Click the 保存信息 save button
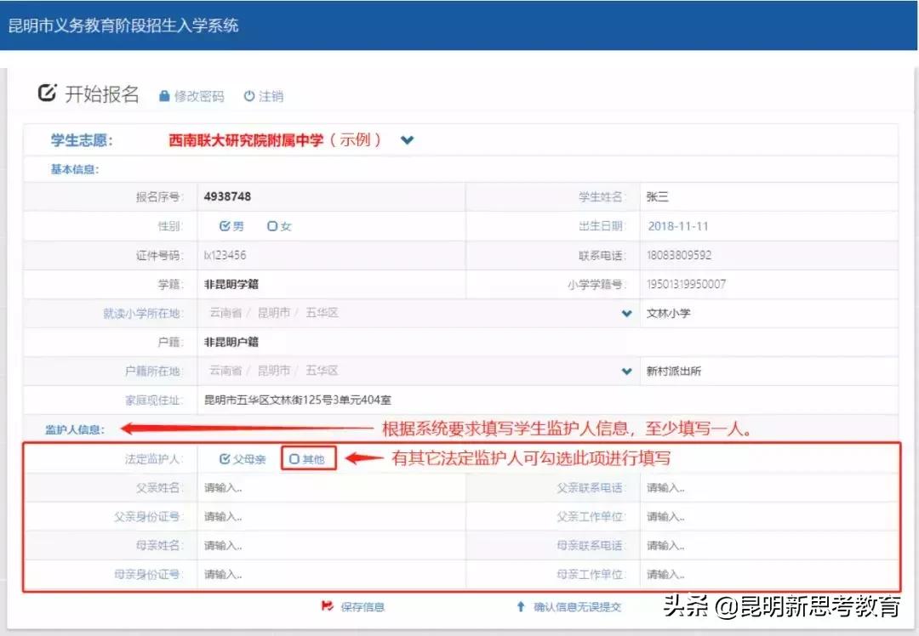The image size is (919, 636). [x=361, y=607]
